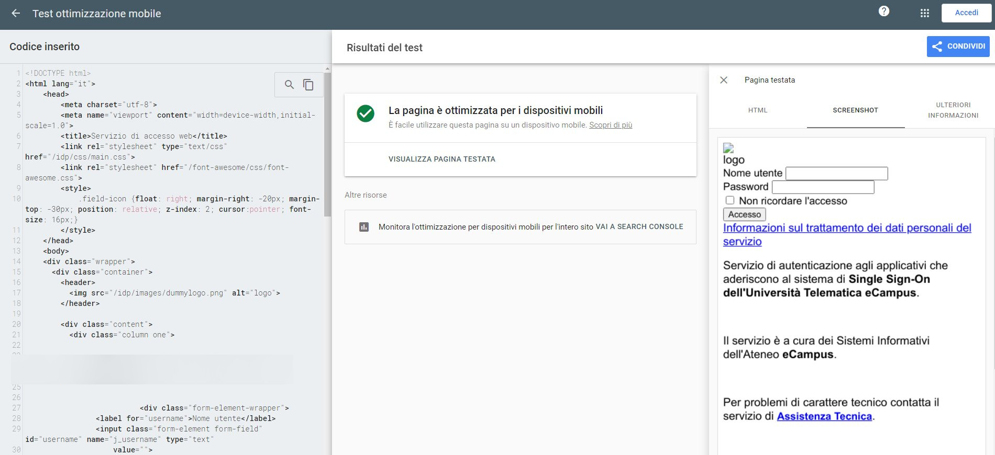
Task: Open VAI A SEARCH CONSOLE link
Action: 639,227
